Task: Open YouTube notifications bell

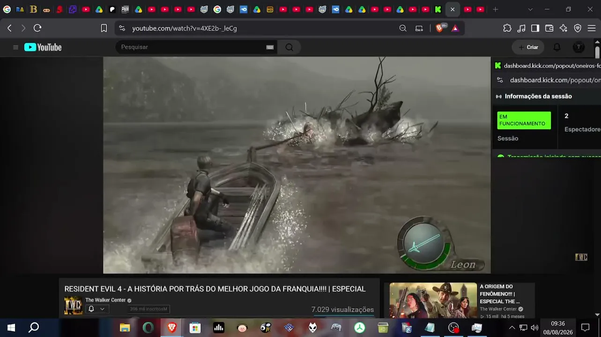Action: [557, 47]
